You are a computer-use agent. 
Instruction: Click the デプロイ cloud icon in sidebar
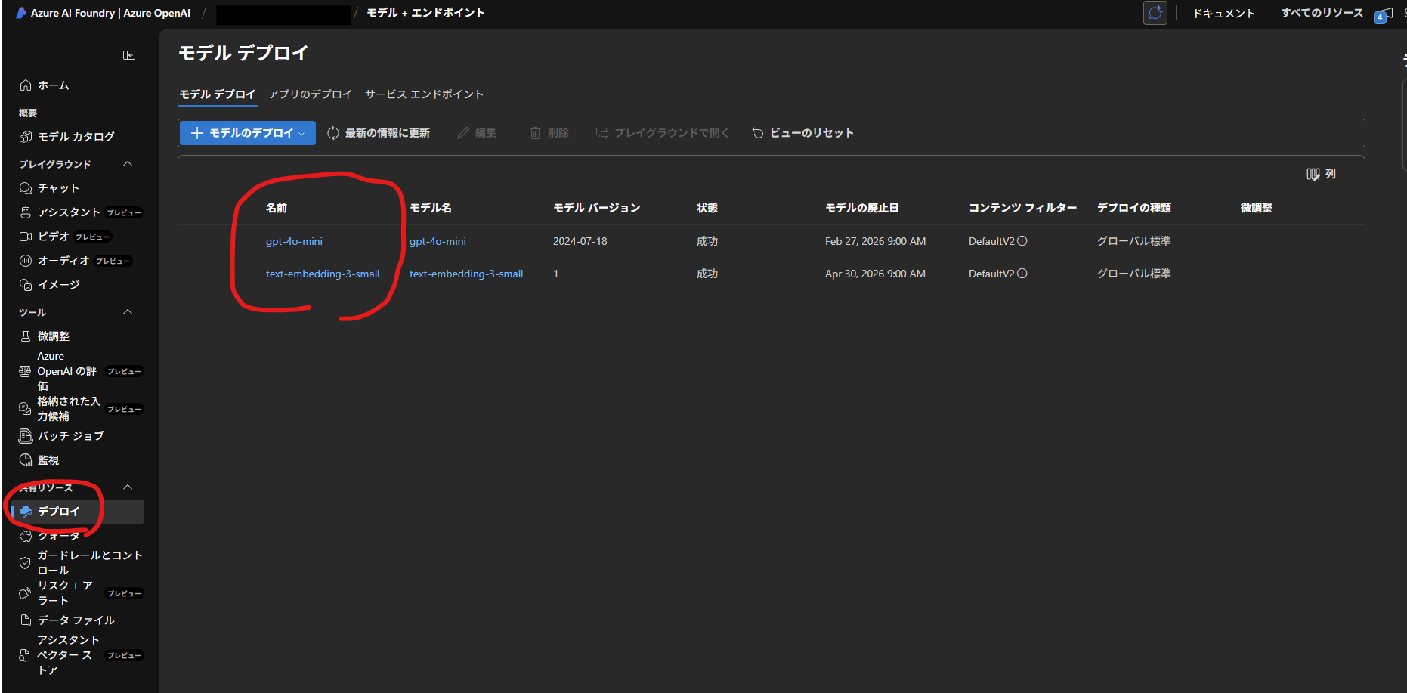26,512
